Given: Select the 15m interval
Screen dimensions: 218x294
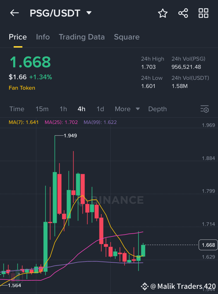Looking at the screenshot, I should pyautogui.click(x=42, y=109).
